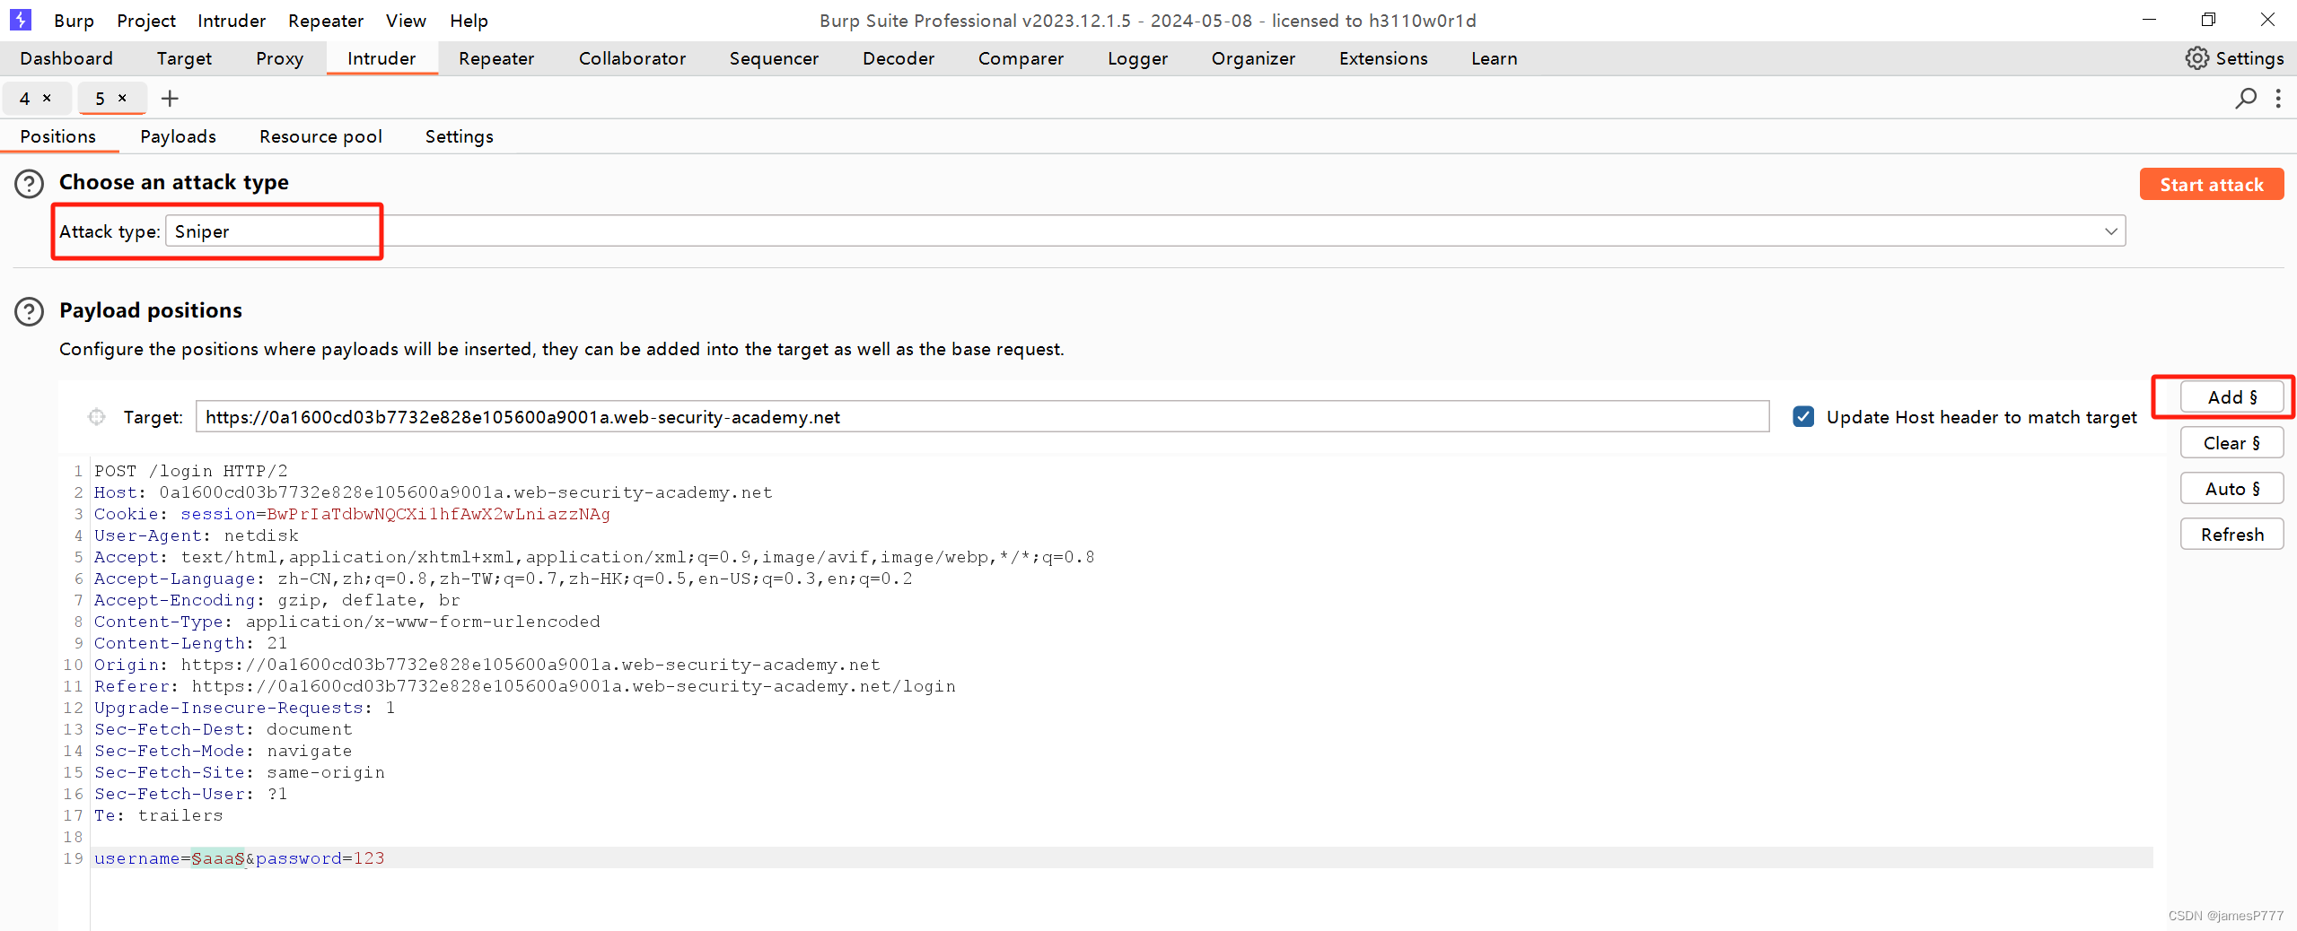Click the Clear § button

[2231, 442]
